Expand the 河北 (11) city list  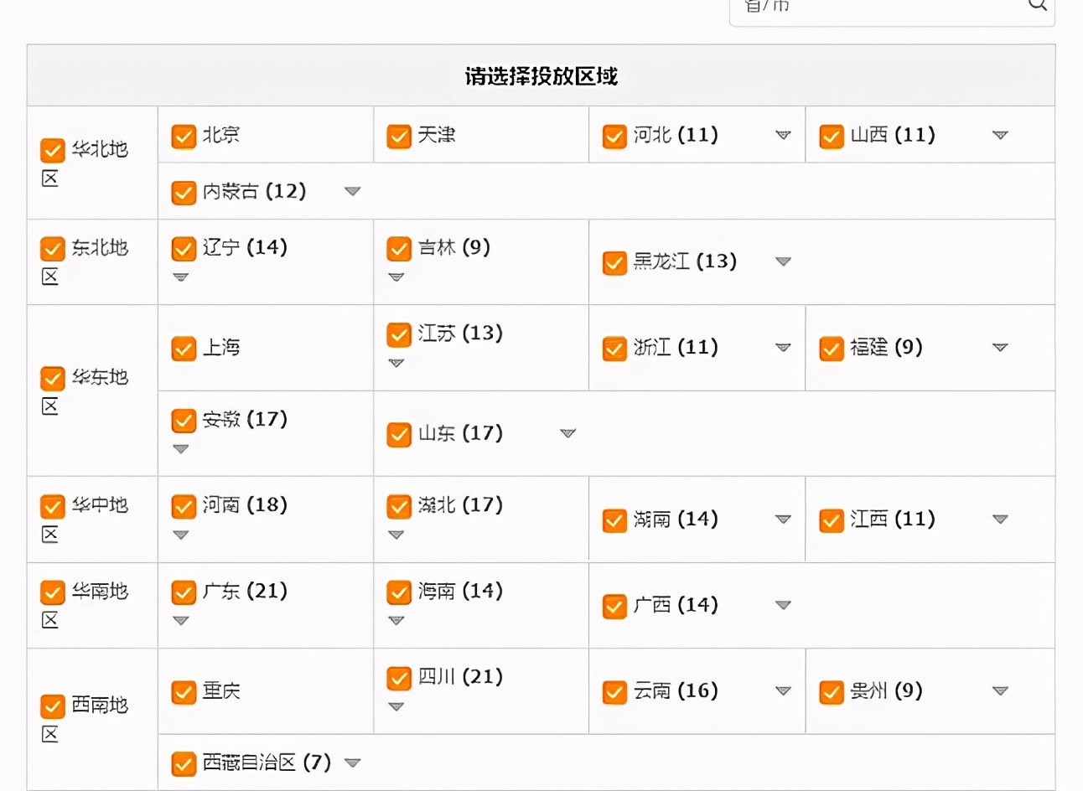click(783, 135)
